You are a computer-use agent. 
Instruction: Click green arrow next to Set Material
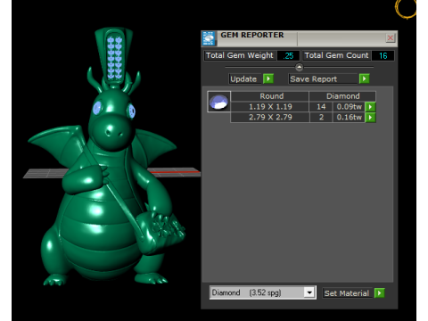pos(379,293)
